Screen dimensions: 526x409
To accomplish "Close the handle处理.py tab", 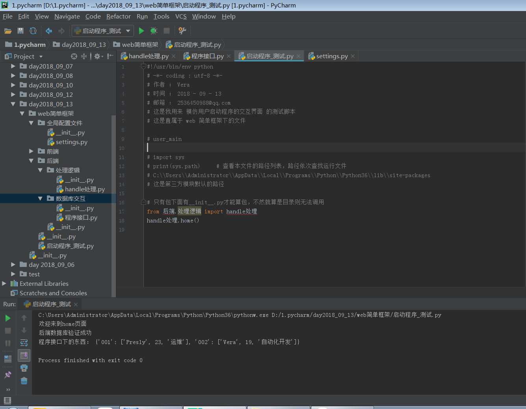I will [173, 56].
